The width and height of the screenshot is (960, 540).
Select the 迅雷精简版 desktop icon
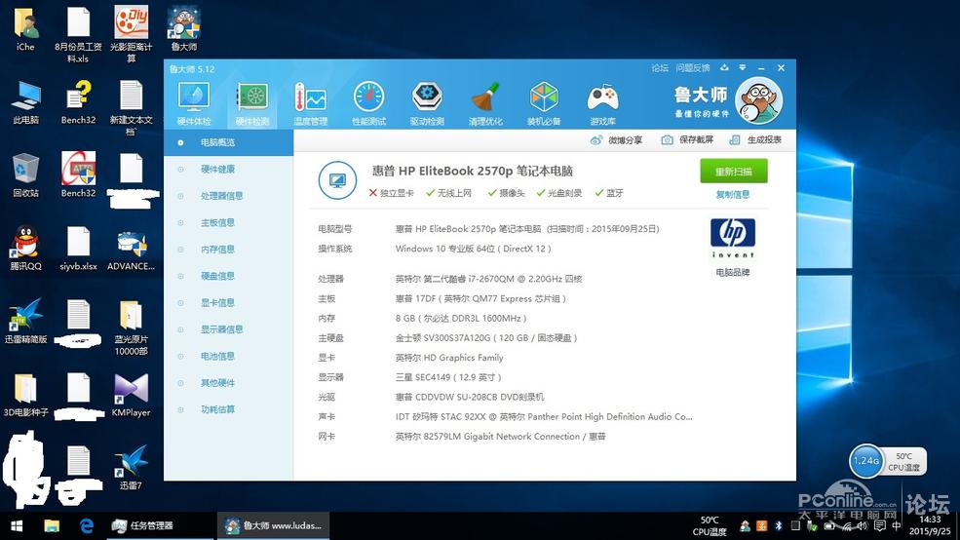pos(25,322)
